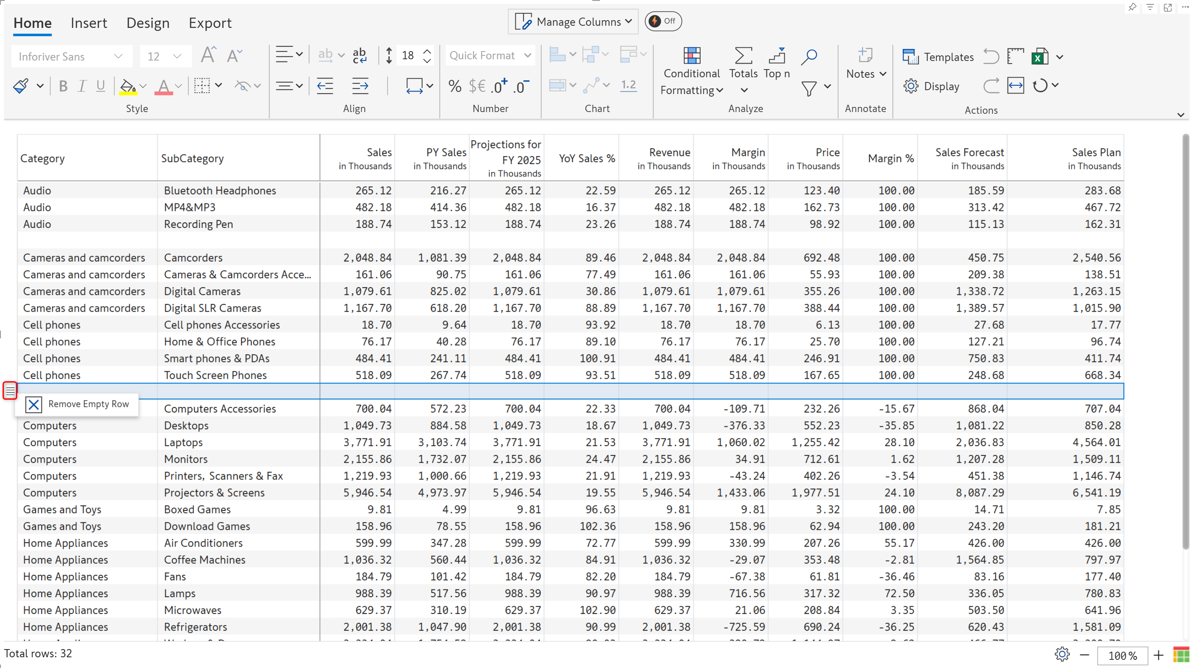Open the Design tab
This screenshot has width=1191, height=668.
(147, 23)
